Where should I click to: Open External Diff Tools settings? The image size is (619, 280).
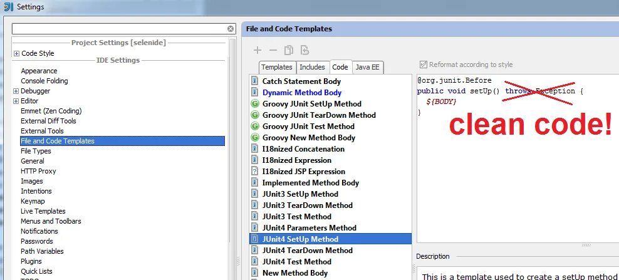(x=49, y=121)
